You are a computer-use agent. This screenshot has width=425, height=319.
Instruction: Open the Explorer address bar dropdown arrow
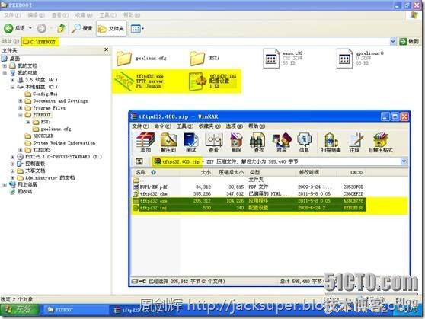393,41
